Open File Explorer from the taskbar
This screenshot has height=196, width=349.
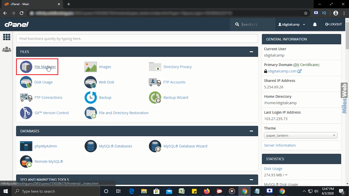(144, 191)
